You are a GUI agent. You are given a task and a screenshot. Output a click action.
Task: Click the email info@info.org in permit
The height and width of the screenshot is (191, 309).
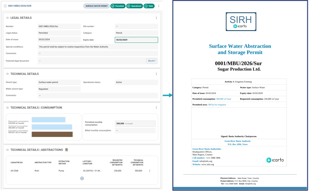point(206,161)
